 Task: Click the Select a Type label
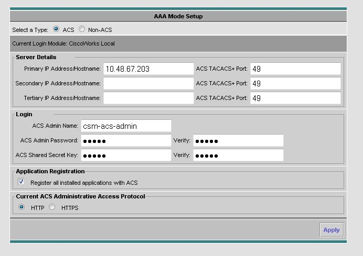(30, 30)
